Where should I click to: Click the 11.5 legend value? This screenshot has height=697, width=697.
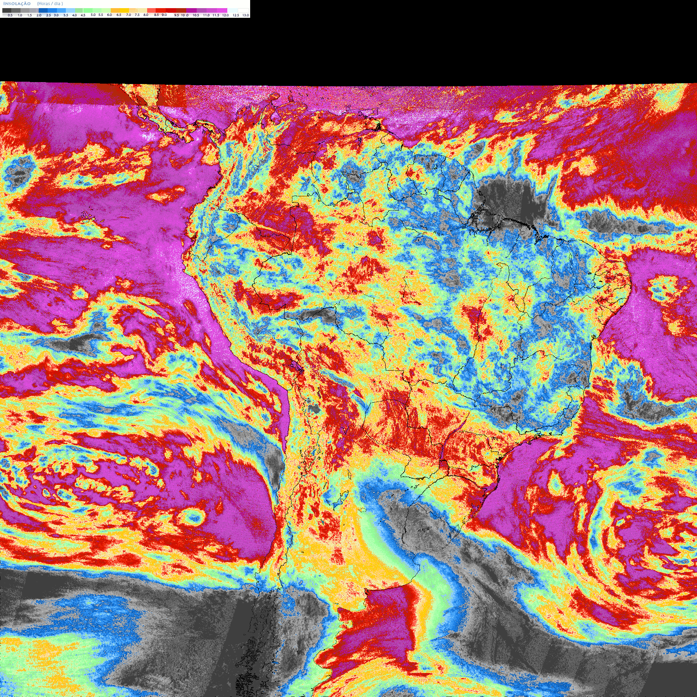(x=216, y=15)
